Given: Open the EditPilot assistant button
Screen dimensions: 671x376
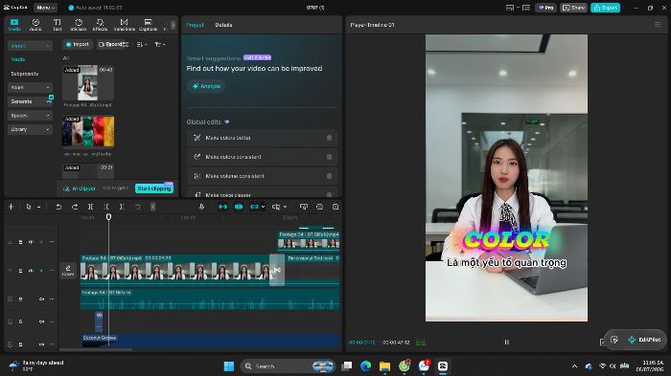Looking at the screenshot, I should 644,340.
